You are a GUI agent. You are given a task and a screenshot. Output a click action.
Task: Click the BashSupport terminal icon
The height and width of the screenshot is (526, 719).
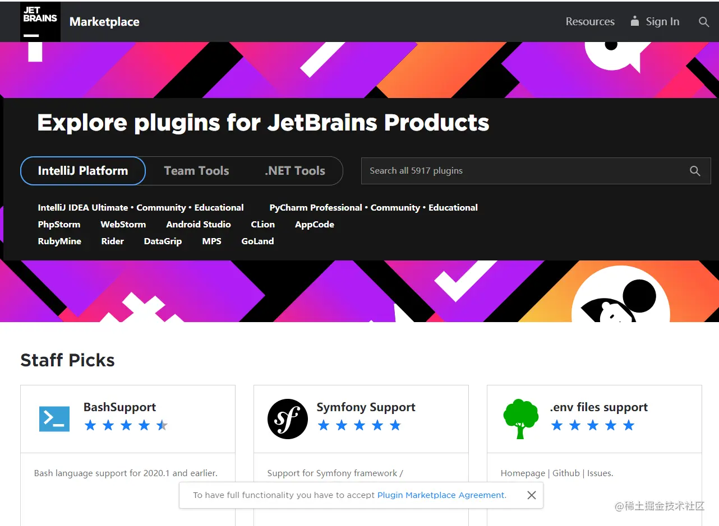[x=54, y=419]
